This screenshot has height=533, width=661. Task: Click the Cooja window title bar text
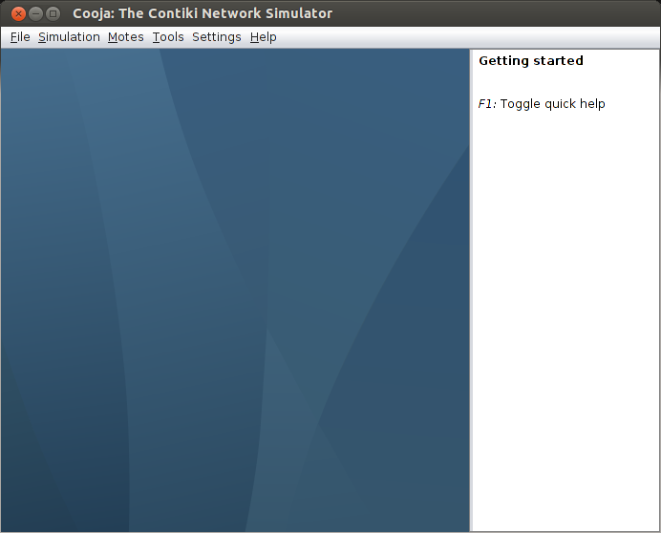[203, 13]
